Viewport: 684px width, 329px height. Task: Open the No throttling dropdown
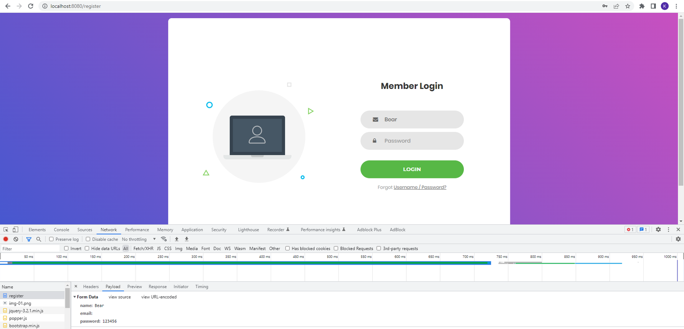coord(139,239)
